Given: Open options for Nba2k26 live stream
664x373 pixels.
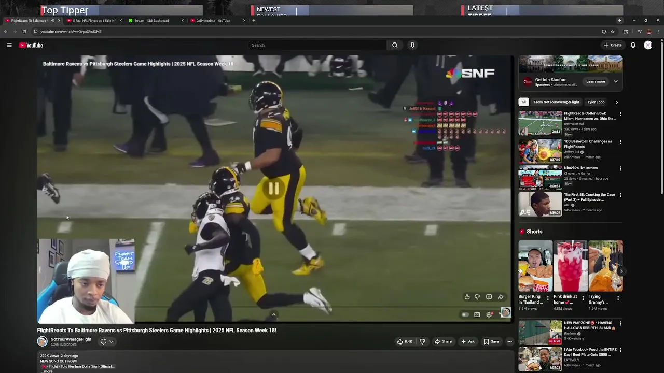Looking at the screenshot, I should click(620, 169).
